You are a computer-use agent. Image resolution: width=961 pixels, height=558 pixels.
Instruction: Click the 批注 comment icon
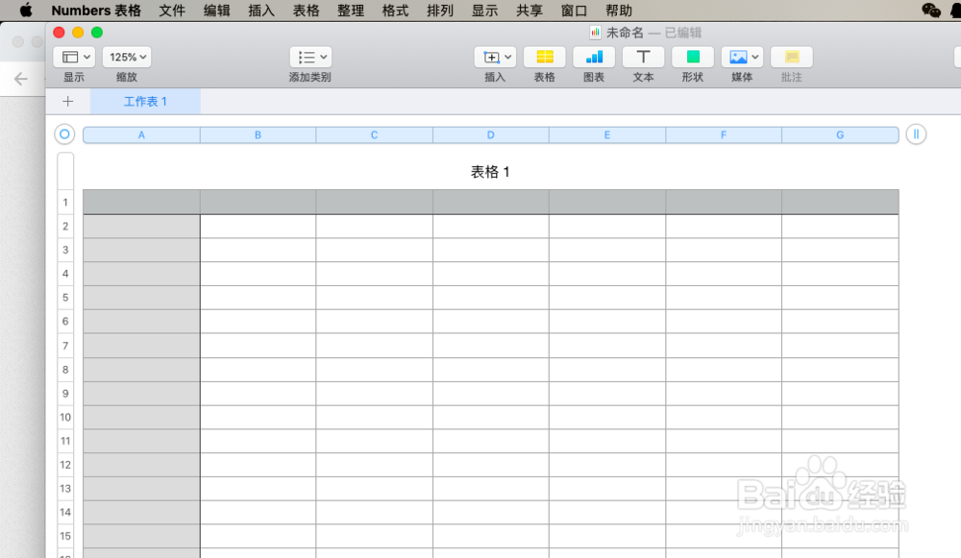tap(791, 58)
